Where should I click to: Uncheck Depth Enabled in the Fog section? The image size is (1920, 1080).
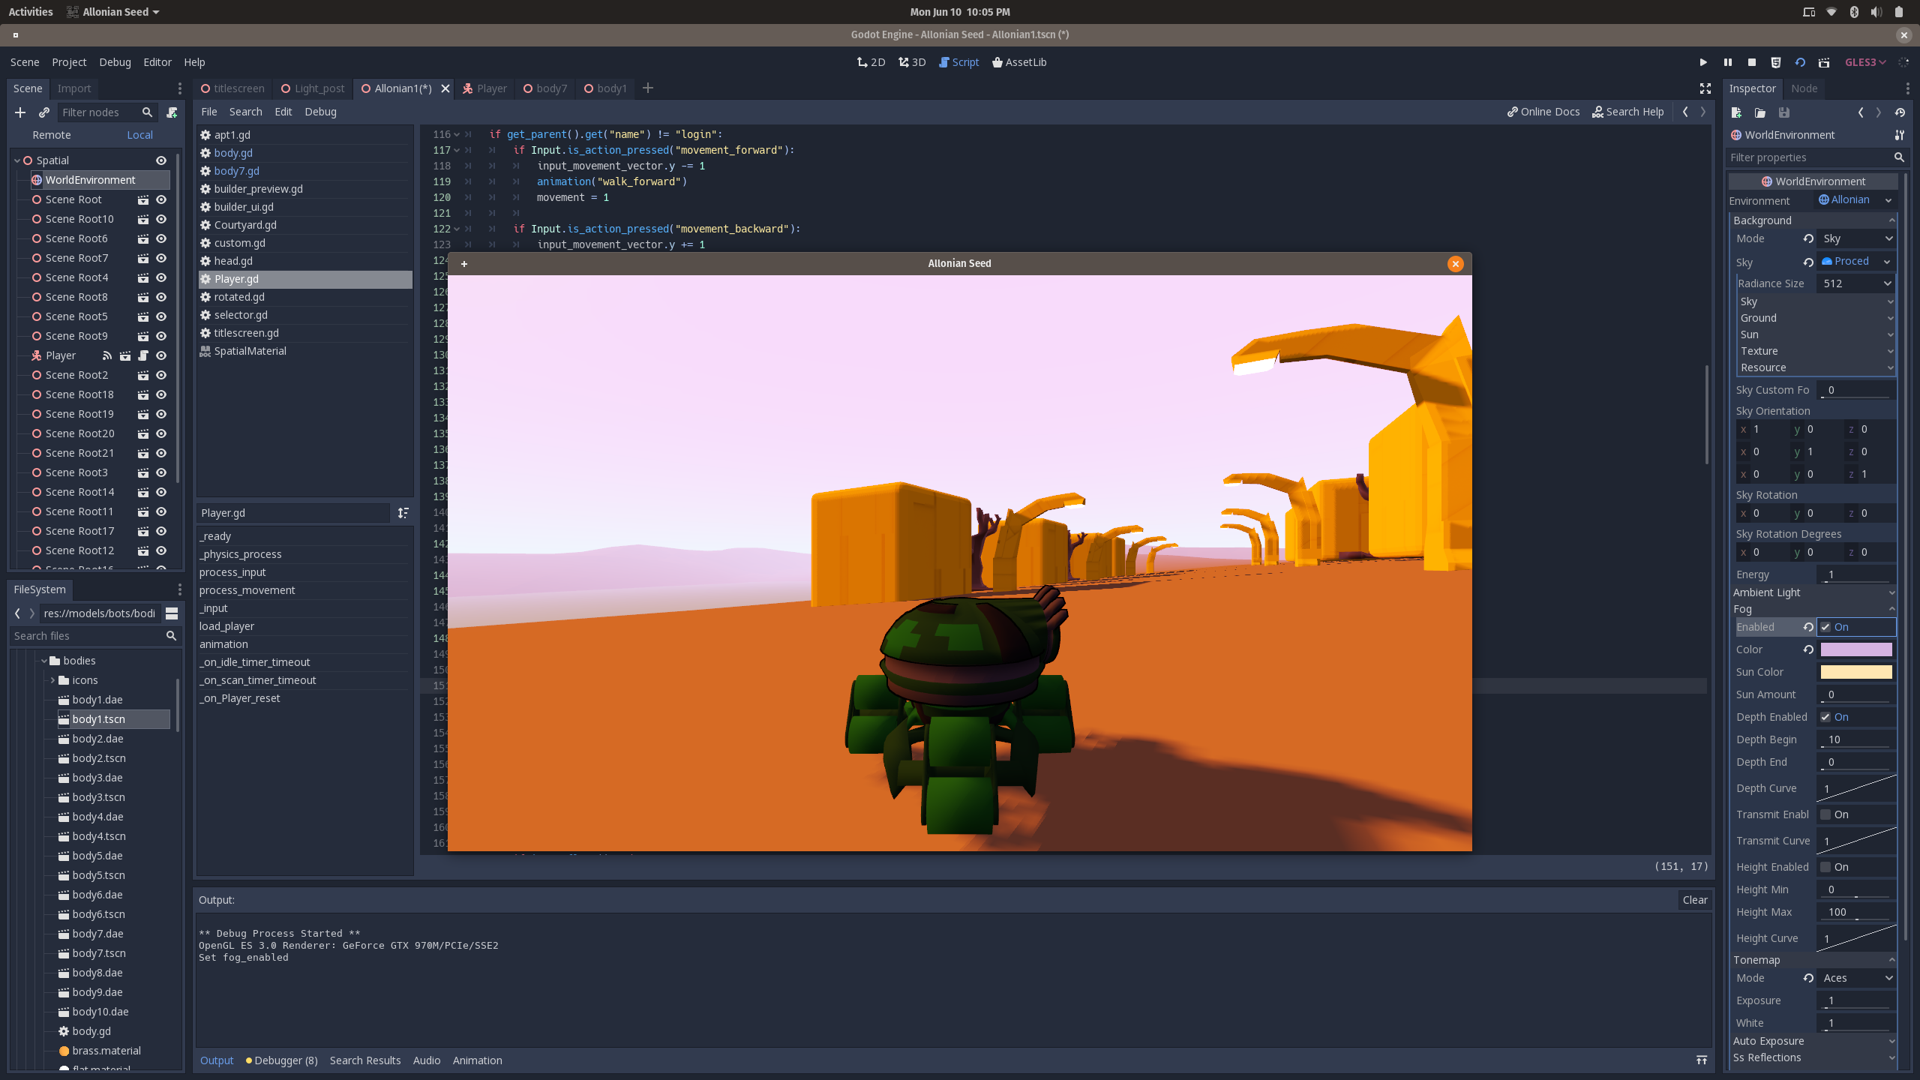pyautogui.click(x=1827, y=717)
